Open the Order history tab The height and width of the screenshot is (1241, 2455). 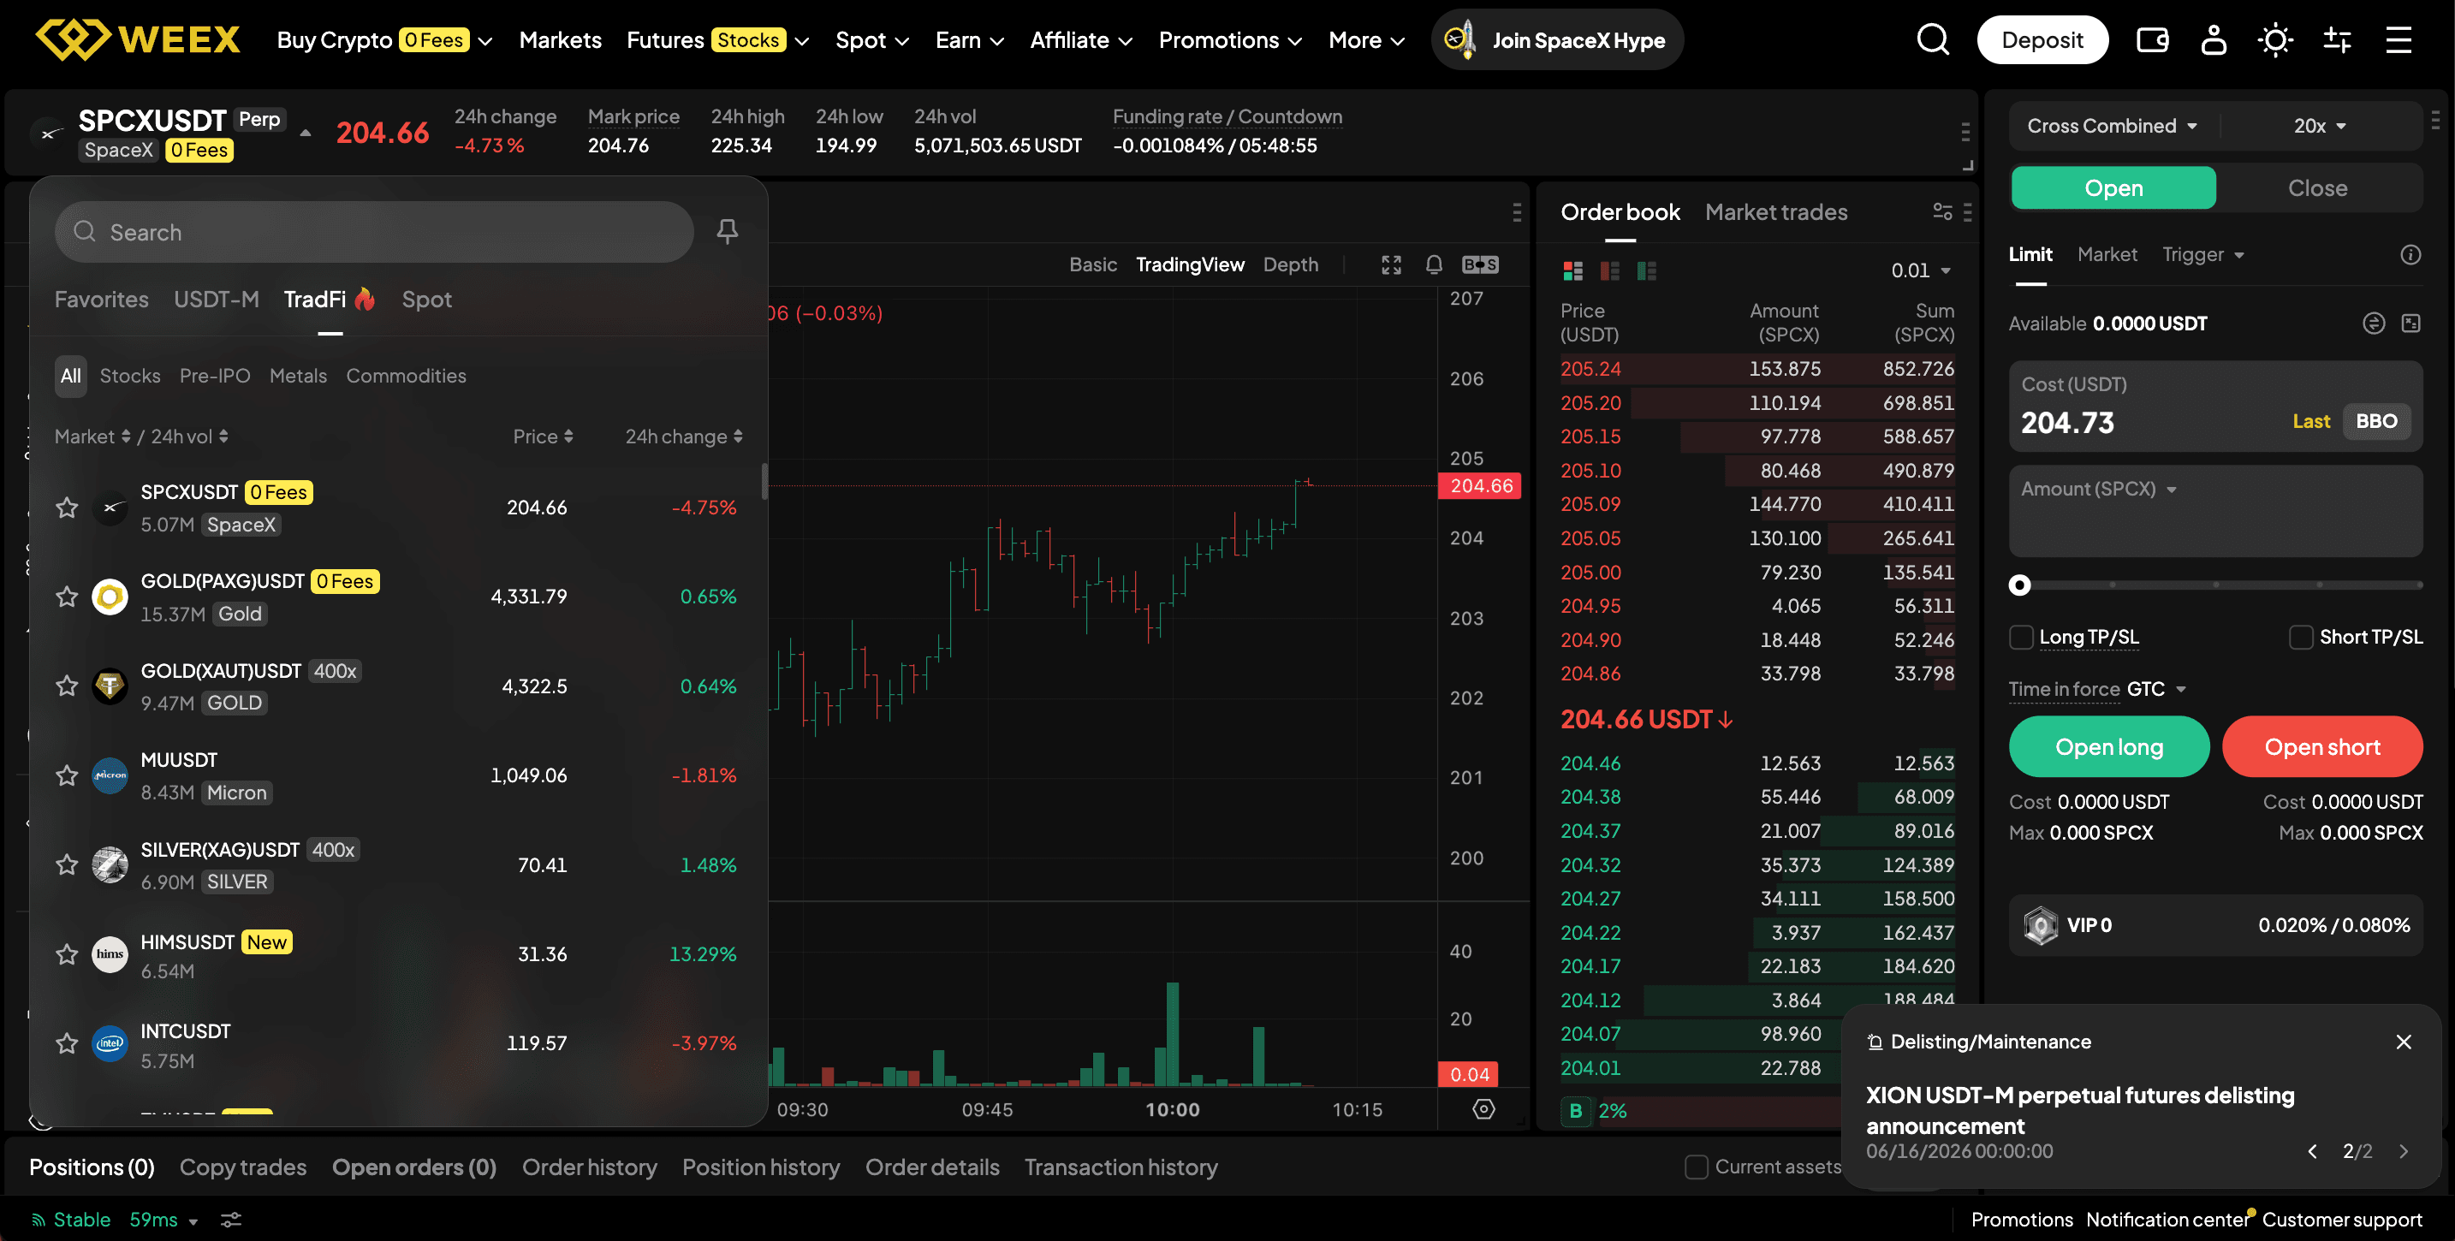589,1167
